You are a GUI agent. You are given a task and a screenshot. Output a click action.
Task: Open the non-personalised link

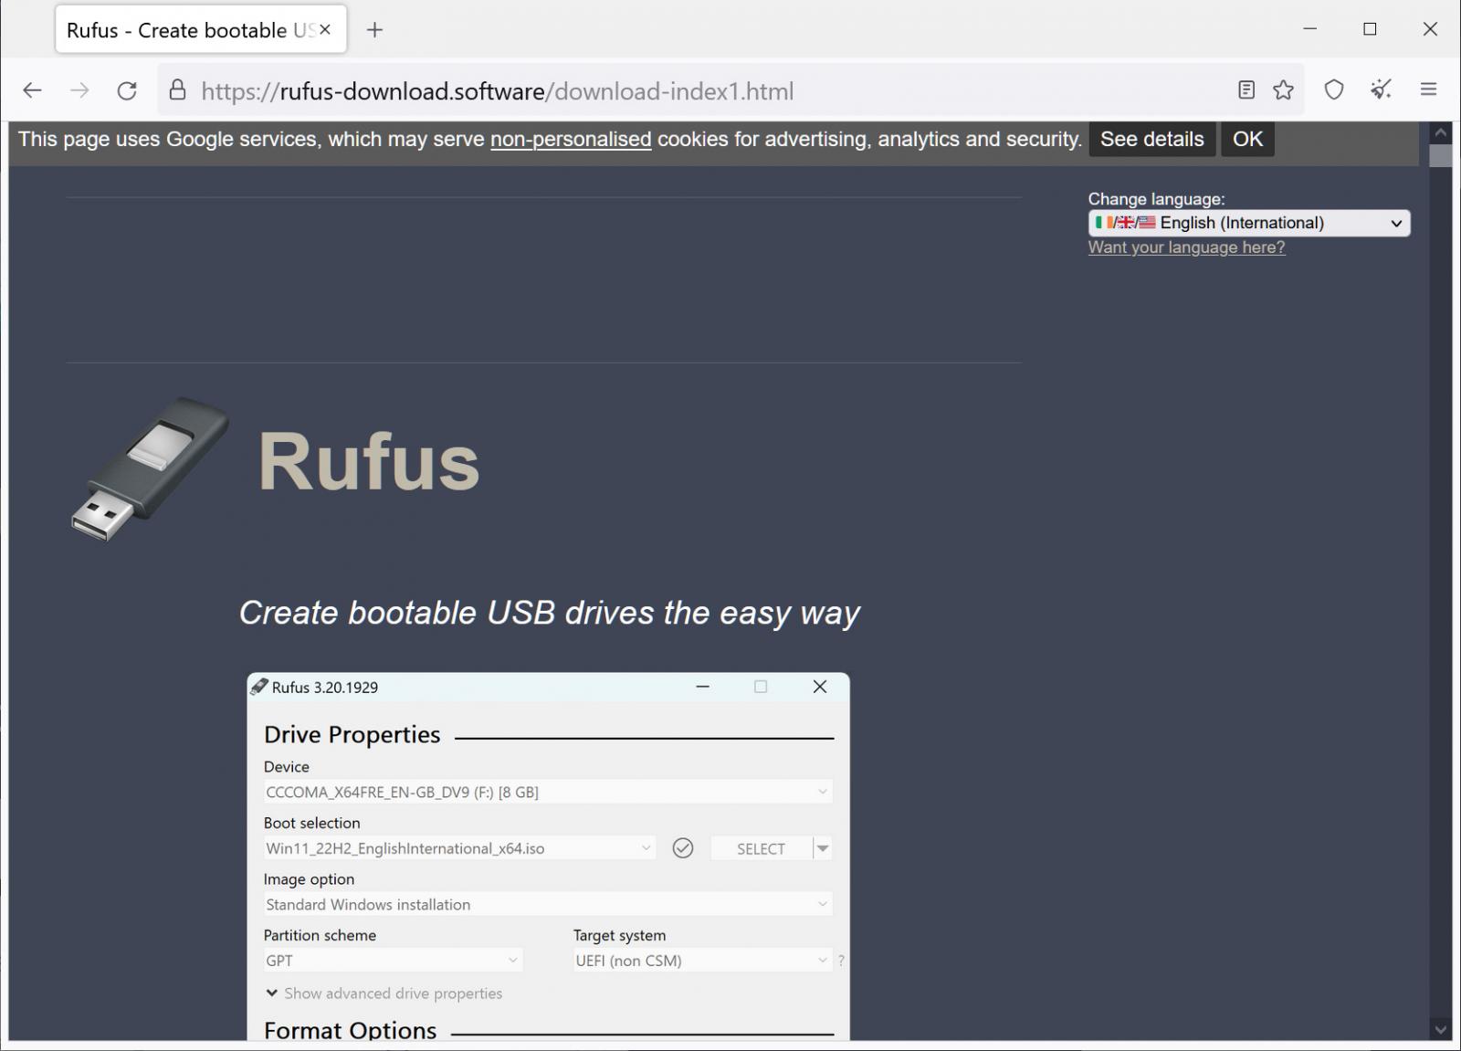571,139
